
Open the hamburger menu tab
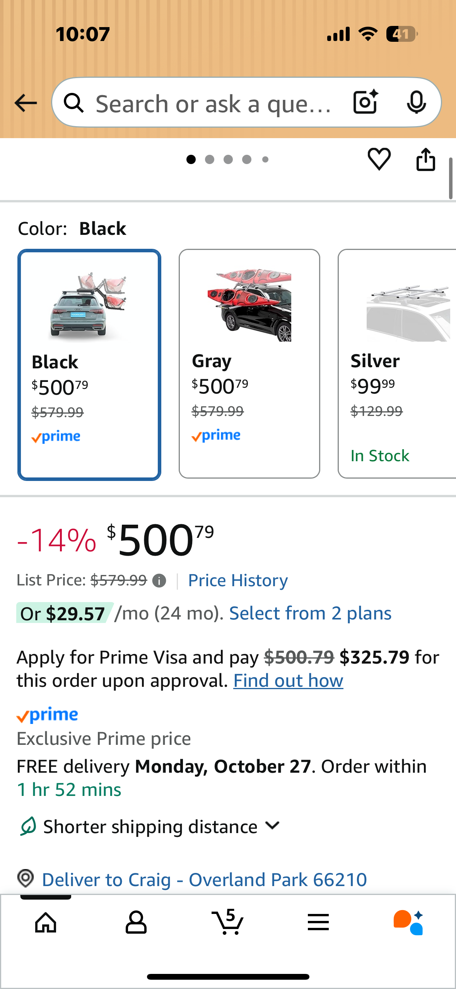[318, 922]
